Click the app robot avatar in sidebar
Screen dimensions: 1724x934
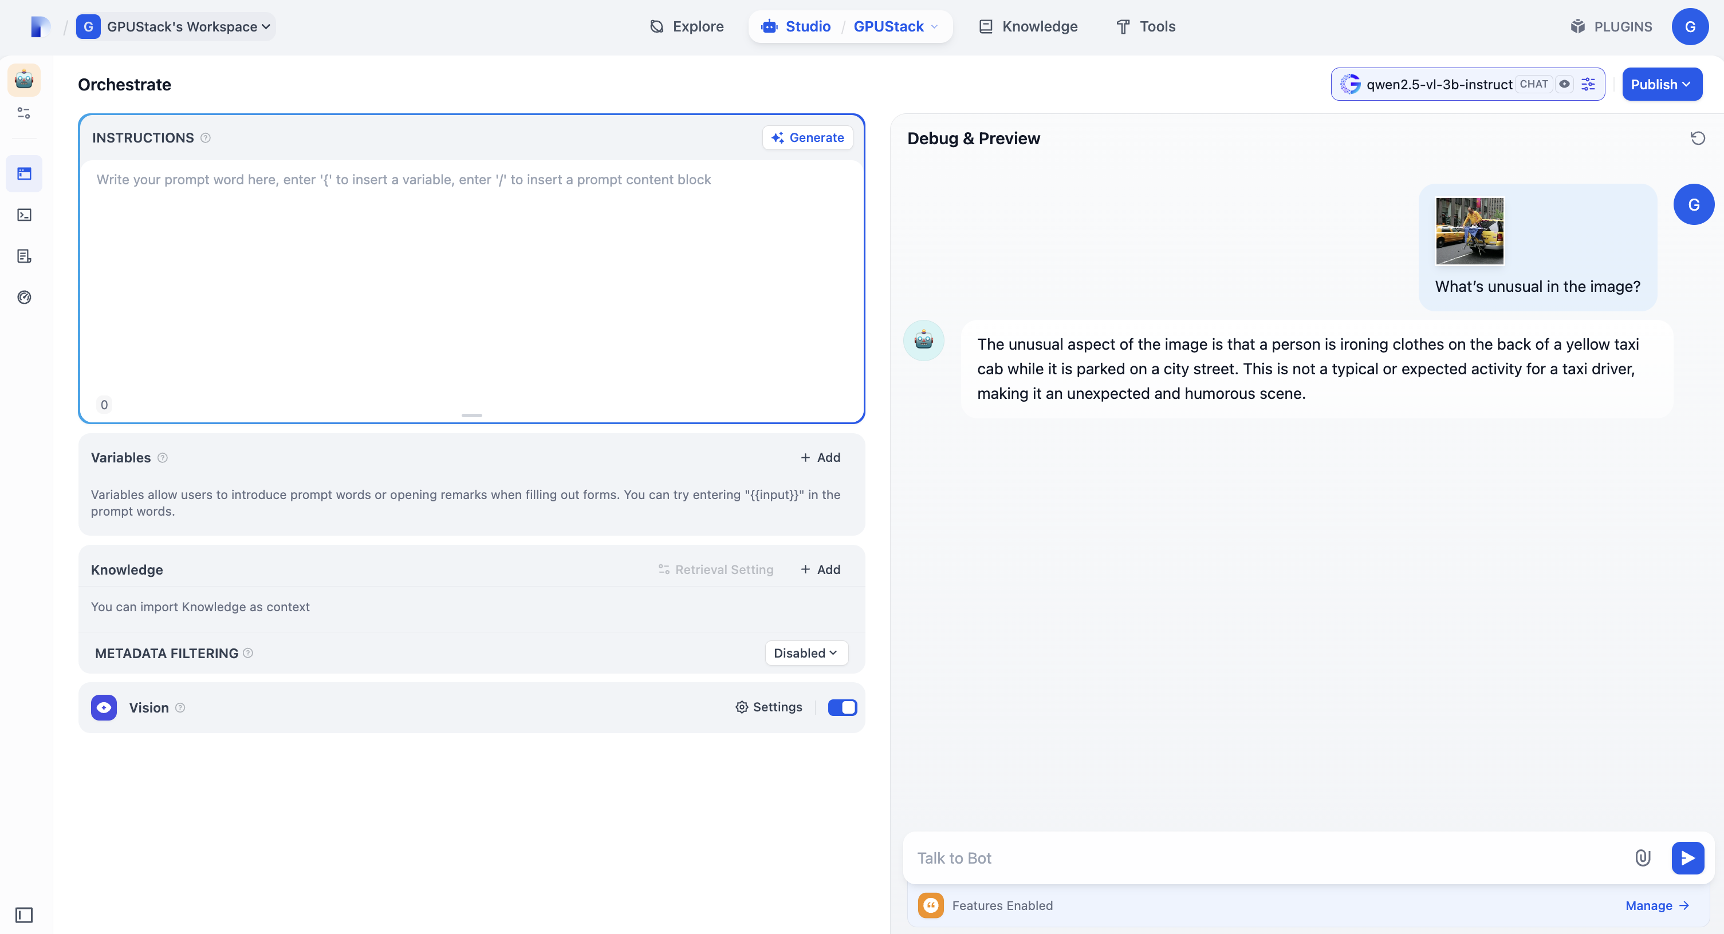(x=24, y=80)
